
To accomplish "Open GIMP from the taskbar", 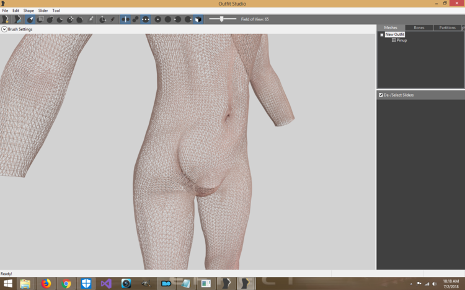I will point(146,284).
